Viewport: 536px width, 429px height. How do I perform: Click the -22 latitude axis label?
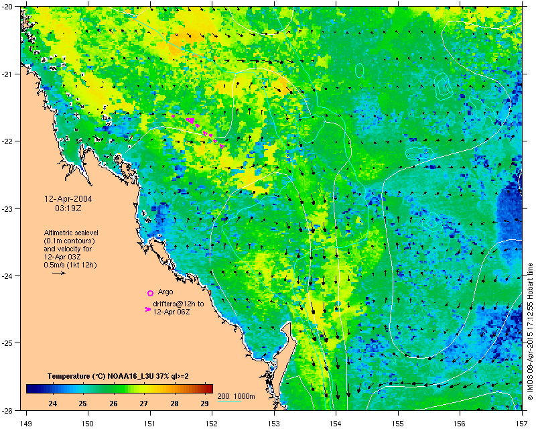(8, 141)
